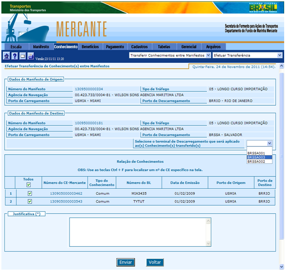
Task: Open the Transferir Conhecimentos entre Manifestos dropdown
Action: point(170,55)
